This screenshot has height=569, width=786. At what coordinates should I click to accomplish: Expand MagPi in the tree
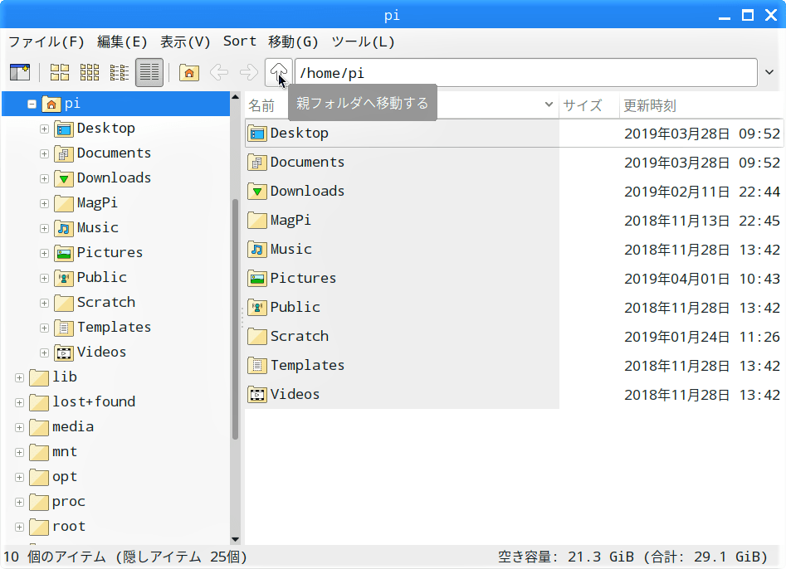(44, 204)
